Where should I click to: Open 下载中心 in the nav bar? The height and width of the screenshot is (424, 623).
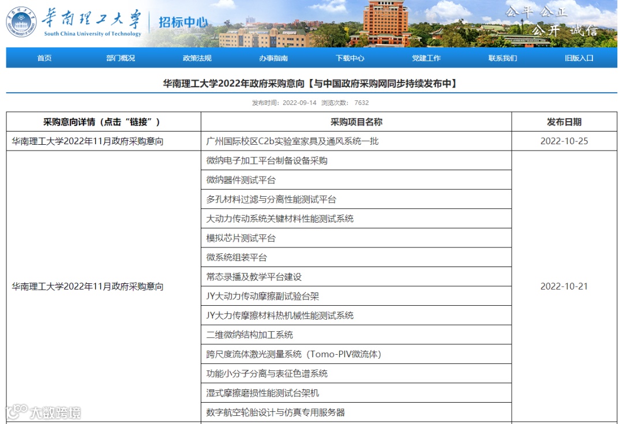click(350, 58)
